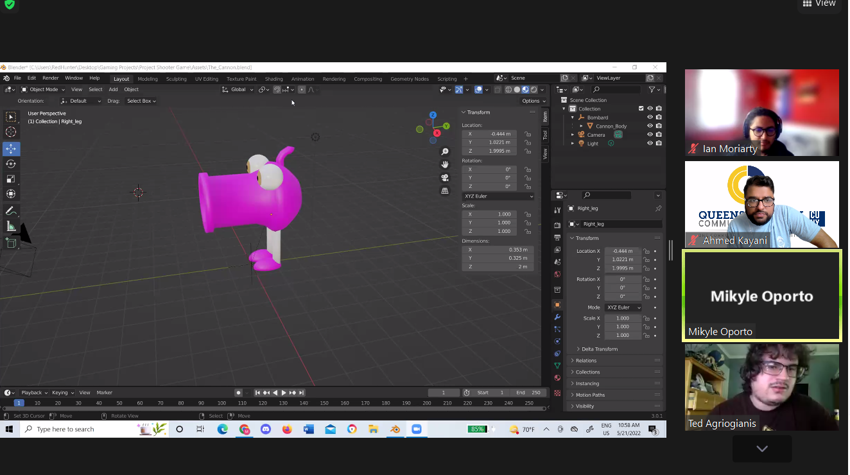Open the Global orientation dropdown
Image resolution: width=850 pixels, height=475 pixels.
238,90
